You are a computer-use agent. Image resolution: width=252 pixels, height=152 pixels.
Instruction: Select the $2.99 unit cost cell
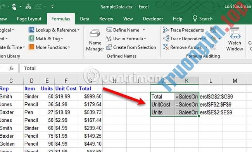pos(66,120)
